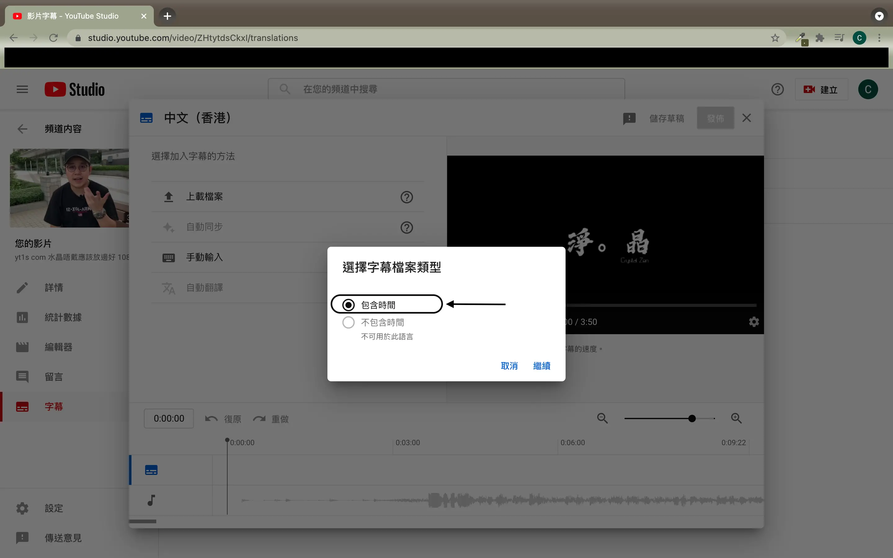The width and height of the screenshot is (893, 558).
Task: Open help for 自動同步 option
Action: 406,227
